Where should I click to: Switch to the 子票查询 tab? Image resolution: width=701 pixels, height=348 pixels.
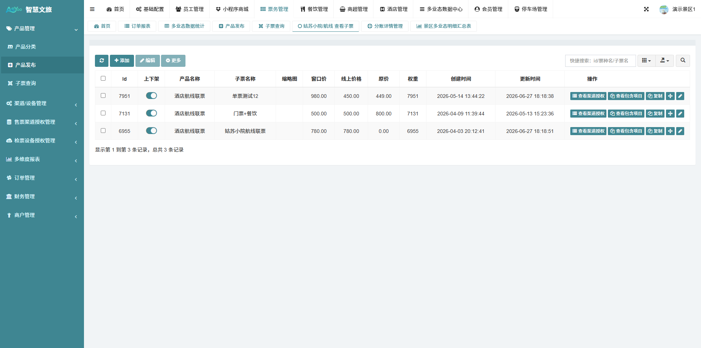(271, 26)
